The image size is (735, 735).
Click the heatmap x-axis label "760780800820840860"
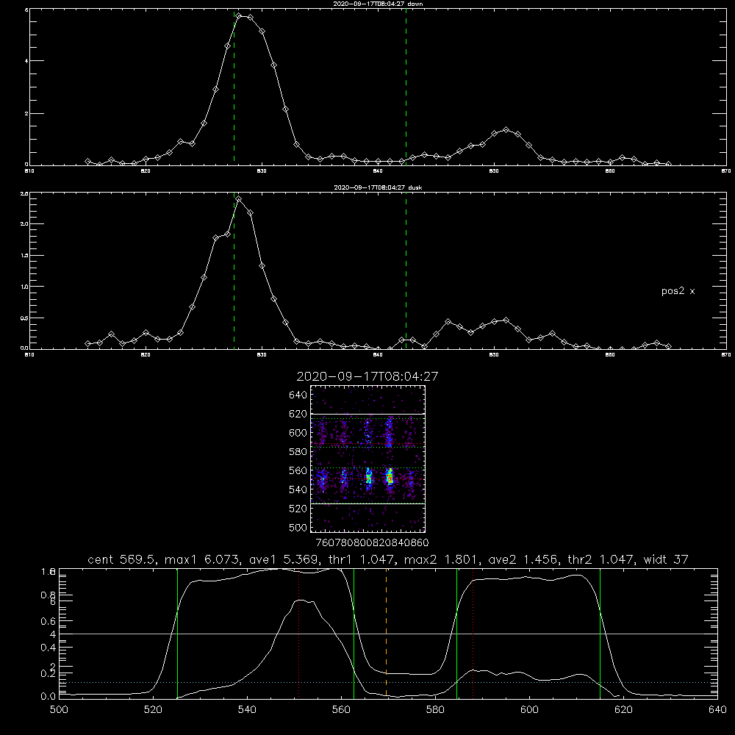372,542
